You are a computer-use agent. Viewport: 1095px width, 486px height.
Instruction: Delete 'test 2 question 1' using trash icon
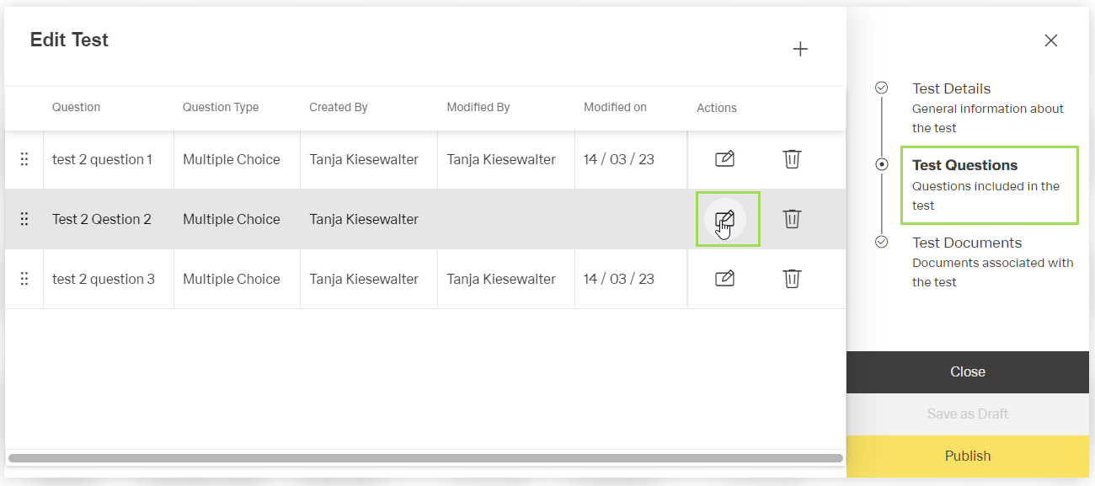click(x=792, y=159)
